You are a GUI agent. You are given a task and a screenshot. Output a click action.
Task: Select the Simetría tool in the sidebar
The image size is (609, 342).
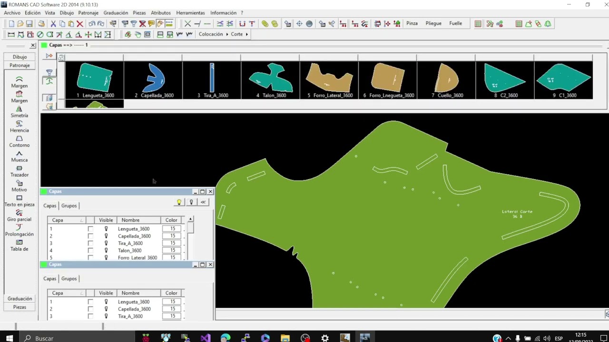(20, 112)
